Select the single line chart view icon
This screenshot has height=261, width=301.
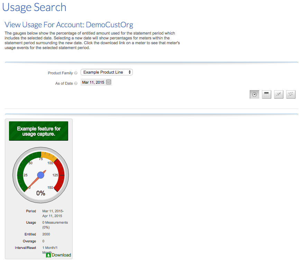point(279,94)
